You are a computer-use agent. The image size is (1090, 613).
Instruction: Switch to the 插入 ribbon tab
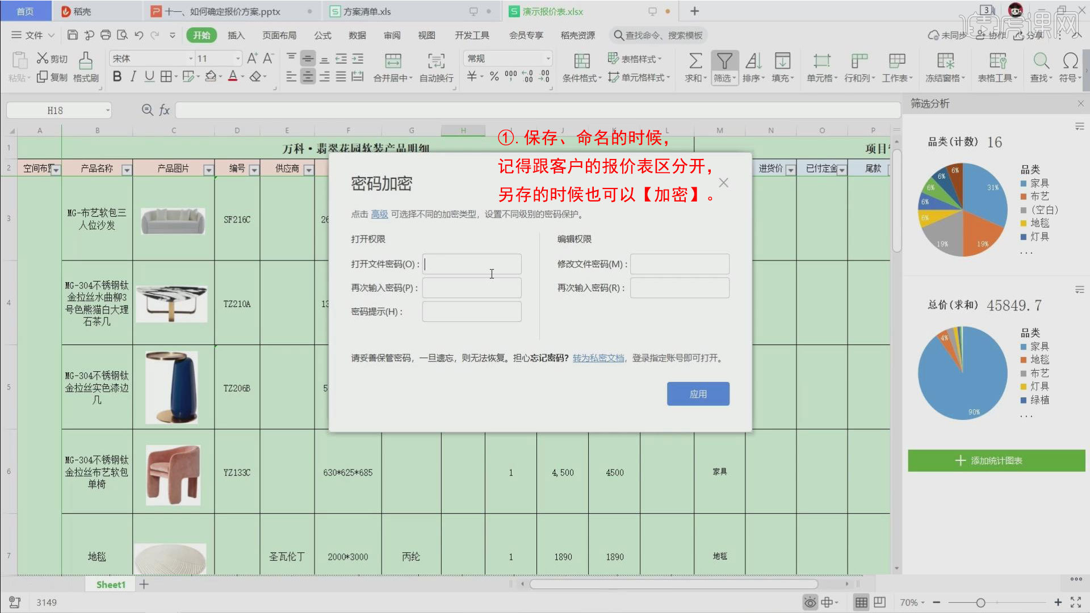point(236,35)
